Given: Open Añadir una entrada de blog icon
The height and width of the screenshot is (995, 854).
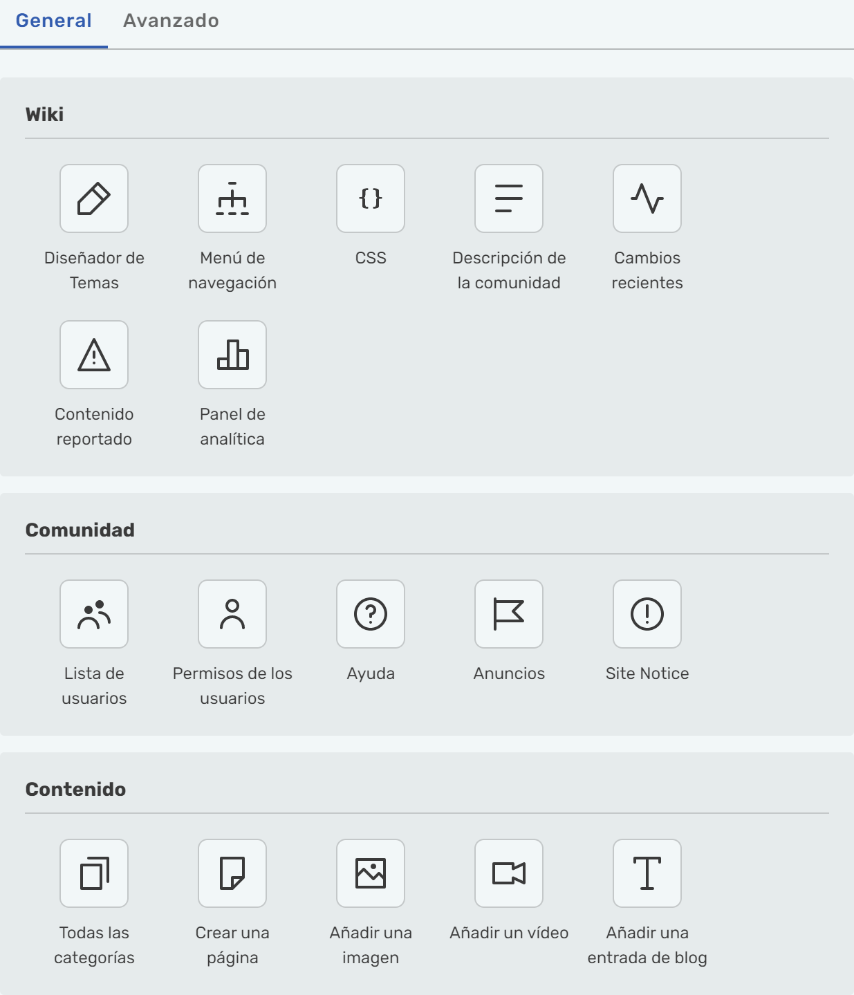Looking at the screenshot, I should (x=647, y=873).
